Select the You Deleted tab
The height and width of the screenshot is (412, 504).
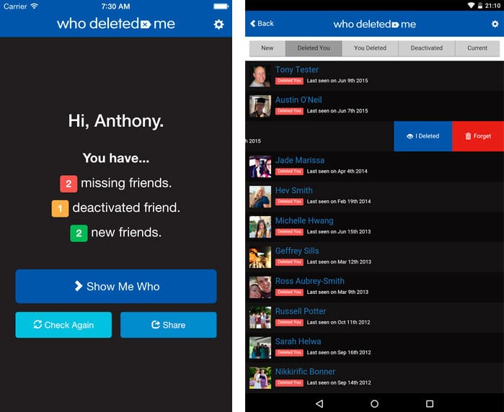[x=370, y=48]
